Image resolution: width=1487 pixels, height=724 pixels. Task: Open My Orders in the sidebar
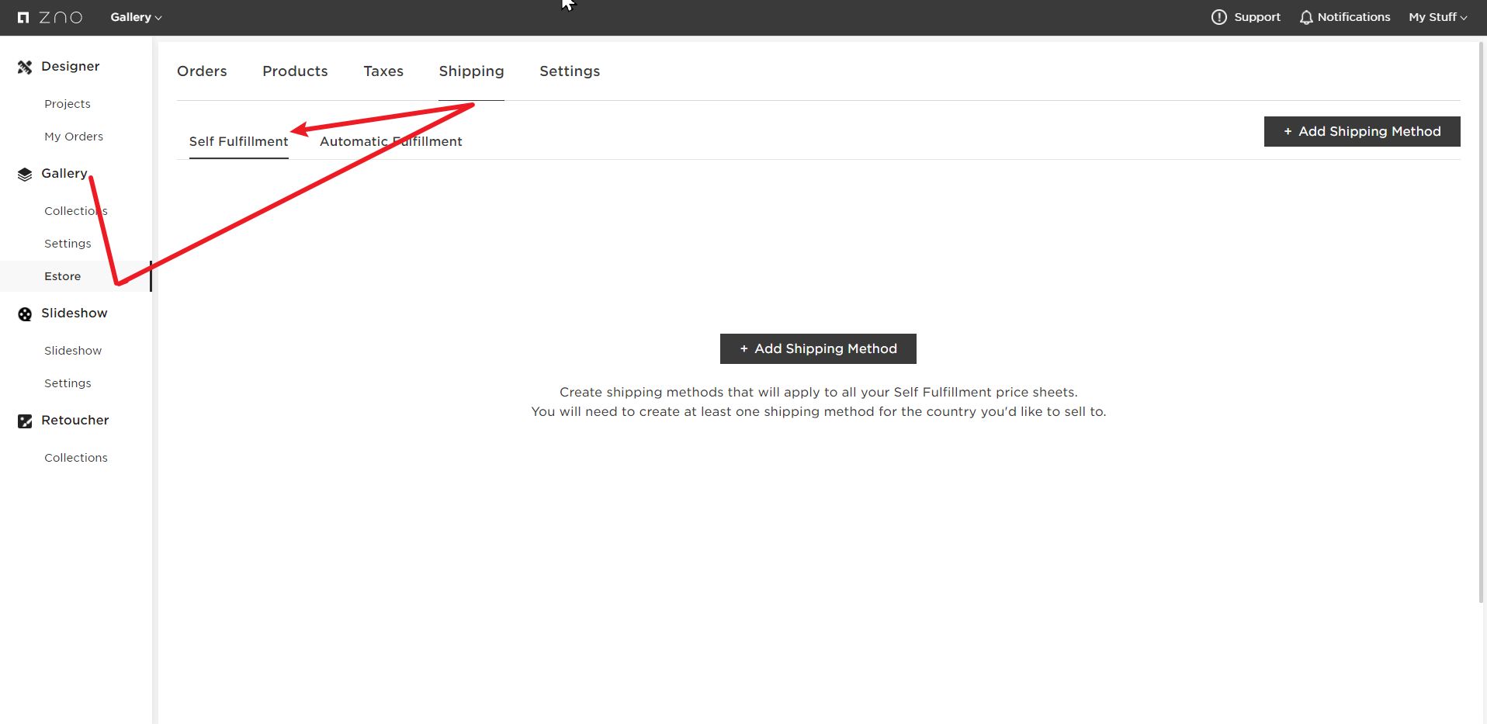coord(74,137)
